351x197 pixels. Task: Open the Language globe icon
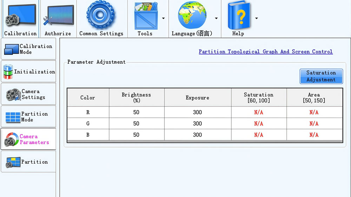(x=192, y=15)
